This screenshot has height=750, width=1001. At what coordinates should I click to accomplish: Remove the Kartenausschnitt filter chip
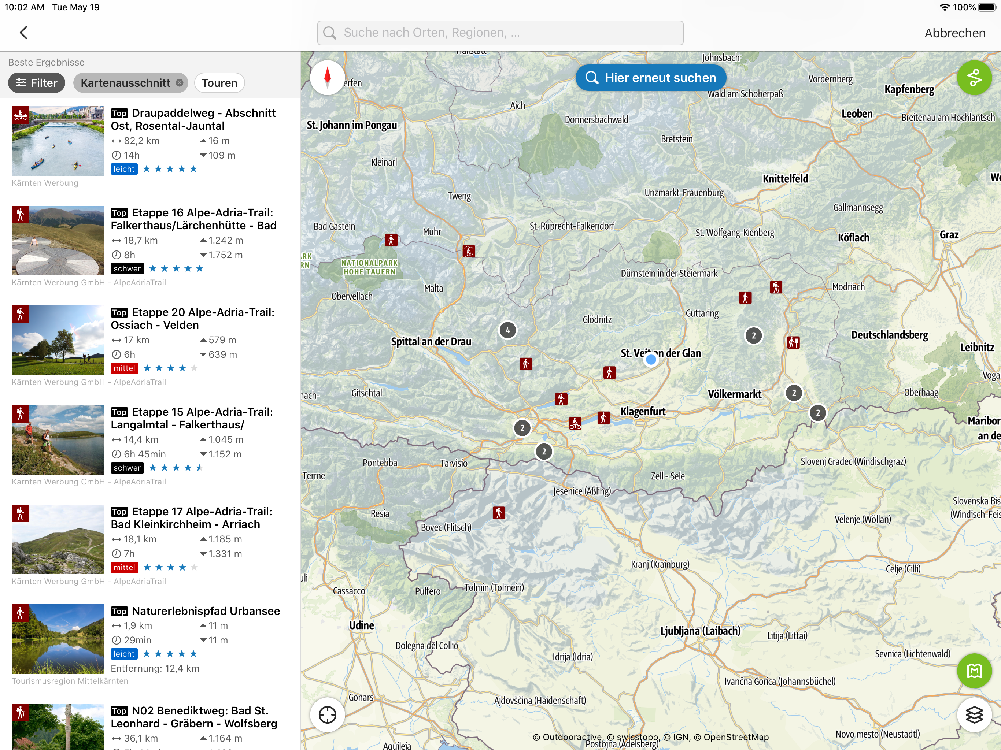coord(180,83)
